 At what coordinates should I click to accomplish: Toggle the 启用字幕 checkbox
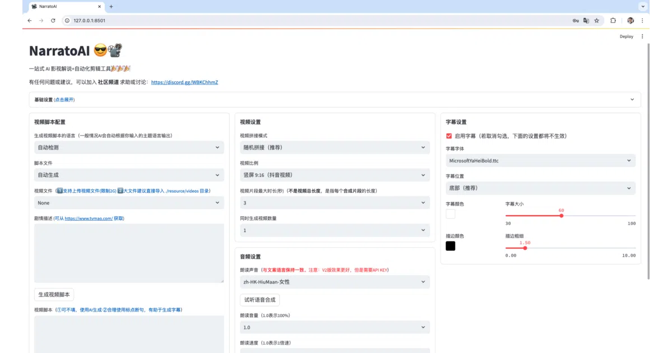point(449,136)
